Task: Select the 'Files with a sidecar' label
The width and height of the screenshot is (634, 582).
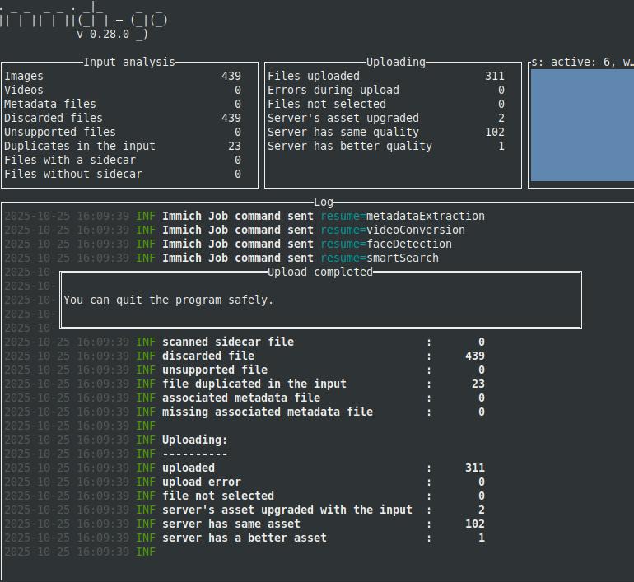Action: coord(70,160)
